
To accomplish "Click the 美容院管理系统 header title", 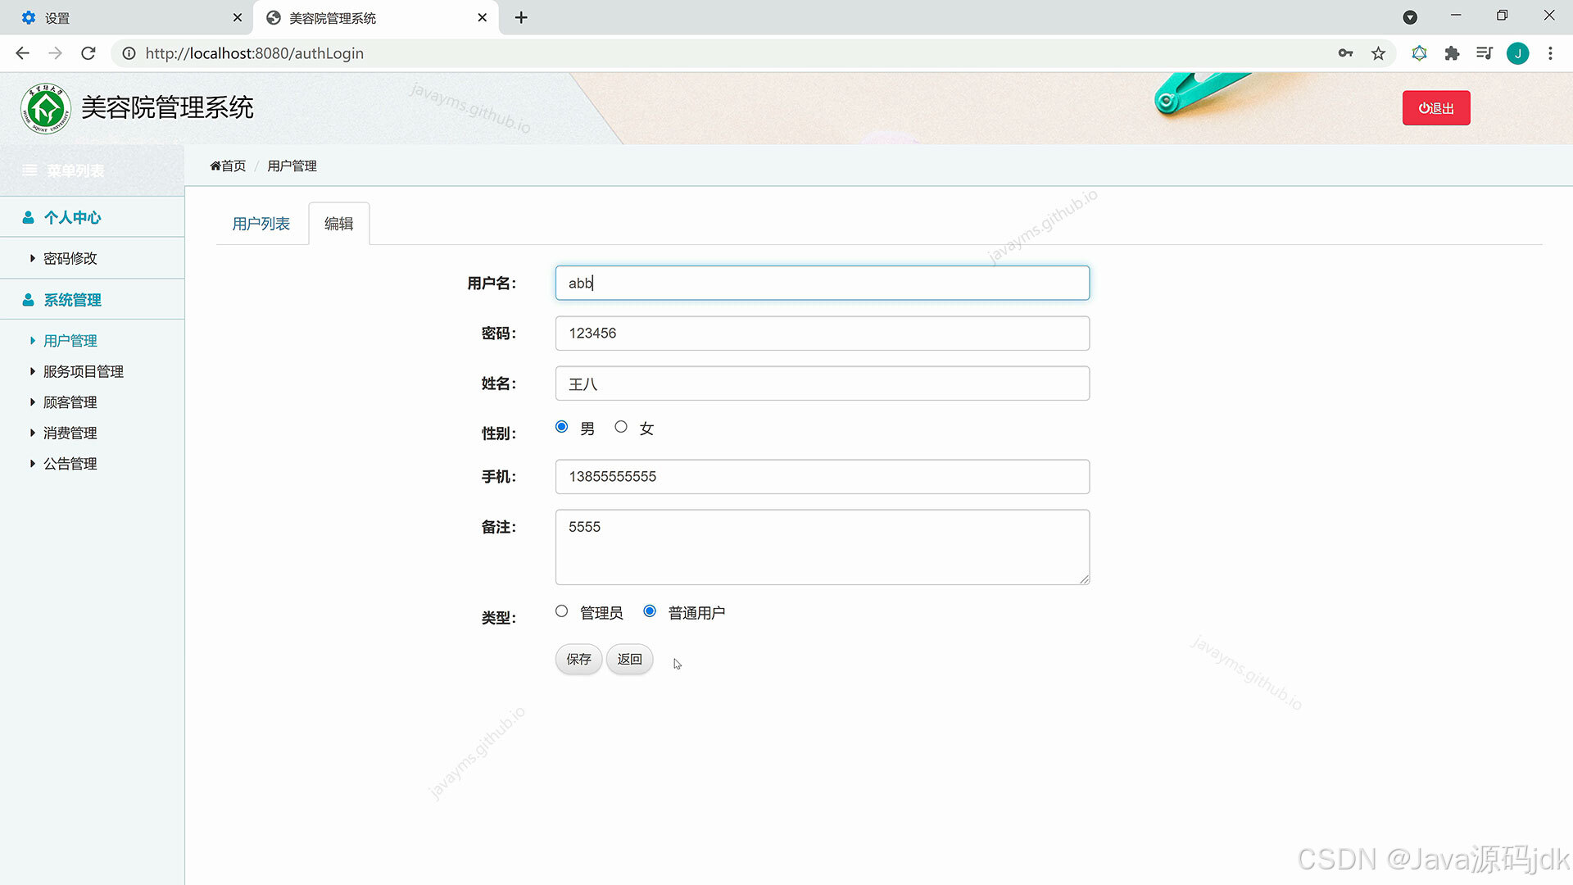I will (167, 107).
